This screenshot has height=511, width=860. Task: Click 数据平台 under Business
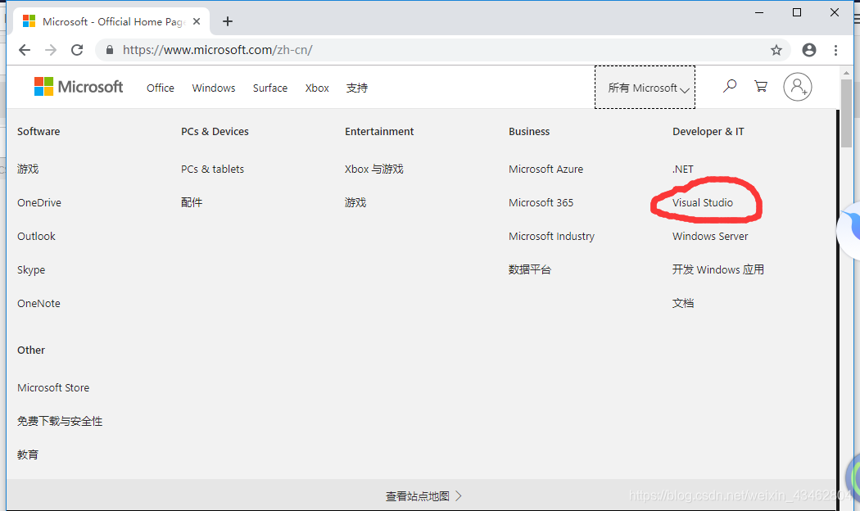530,269
